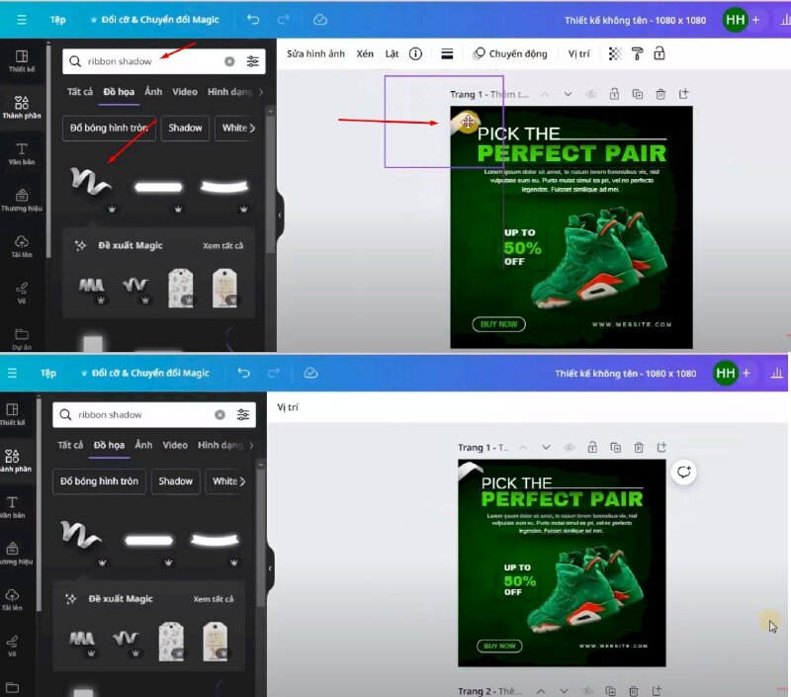Viewport: 791px width, 697px height.
Task: Click the transparency checkerboard icon in top toolbar
Action: click(x=615, y=53)
